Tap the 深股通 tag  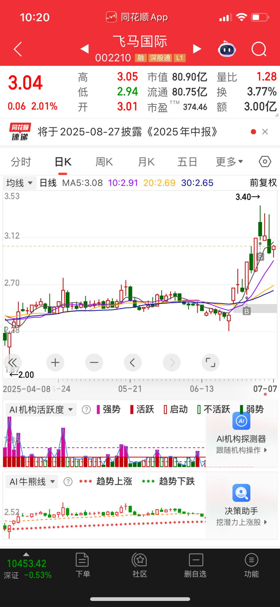tap(160, 58)
